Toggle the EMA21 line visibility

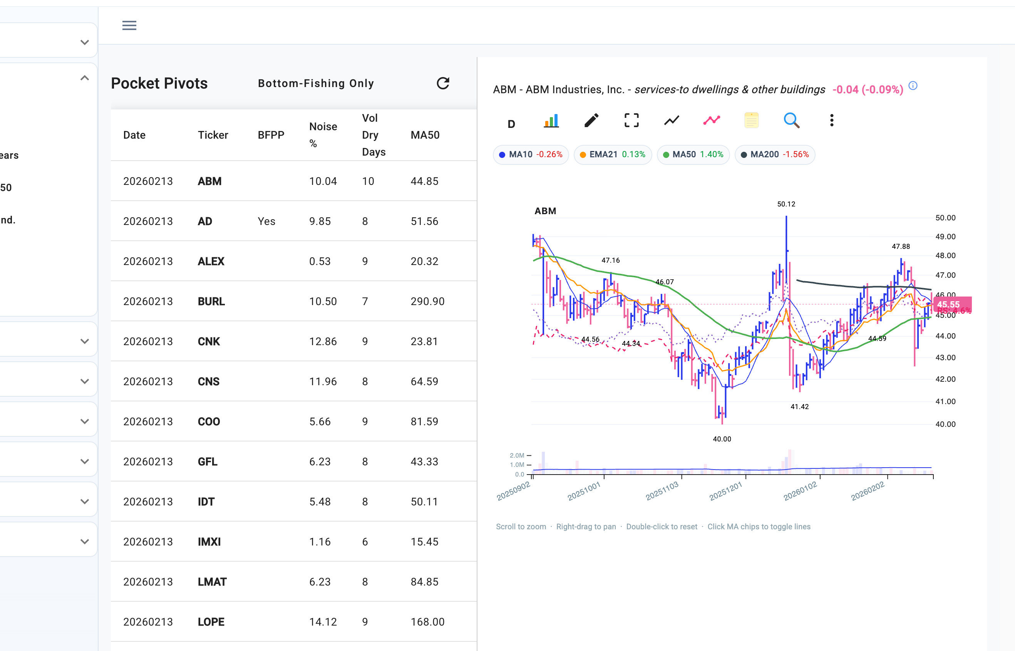click(x=612, y=155)
